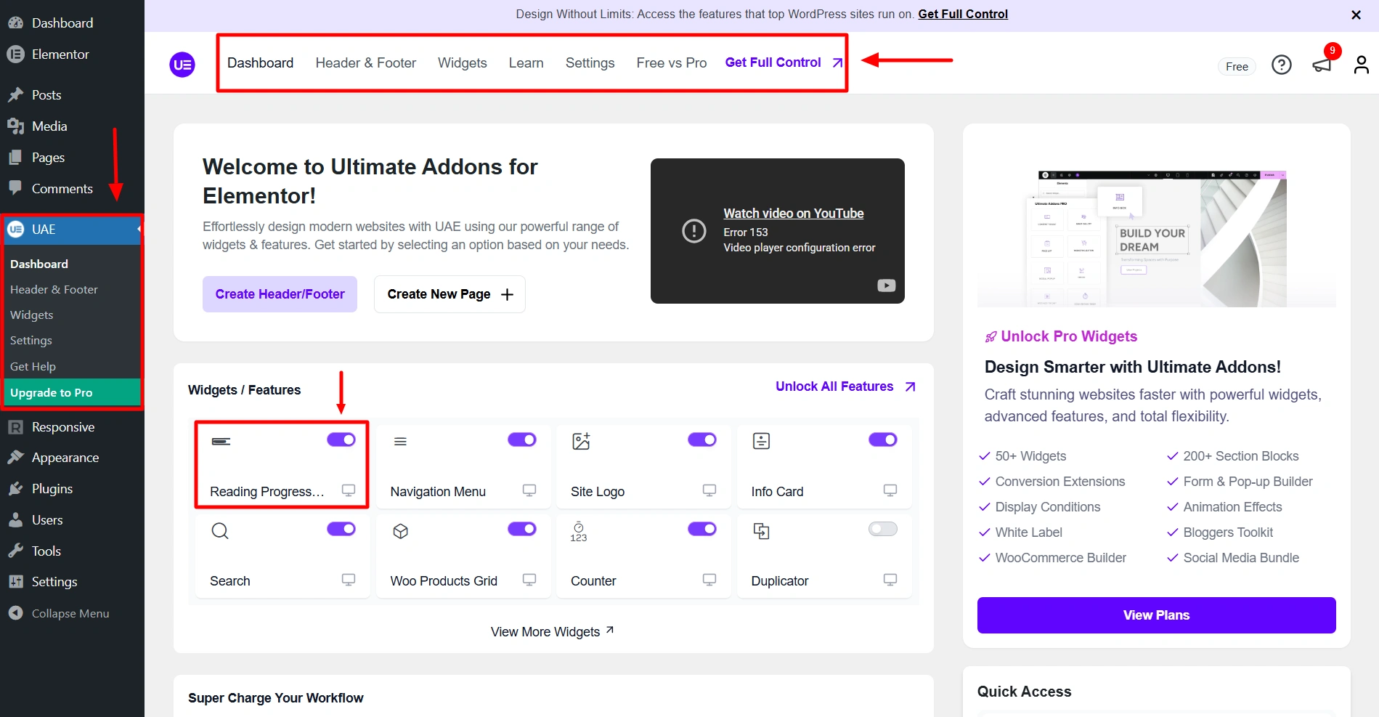Click the UAE purple logo icon
1379x717 pixels.
coord(182,65)
